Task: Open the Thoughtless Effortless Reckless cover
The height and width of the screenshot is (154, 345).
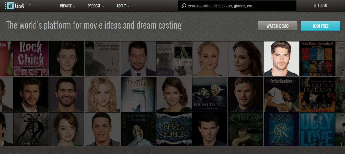Action: pos(174,59)
